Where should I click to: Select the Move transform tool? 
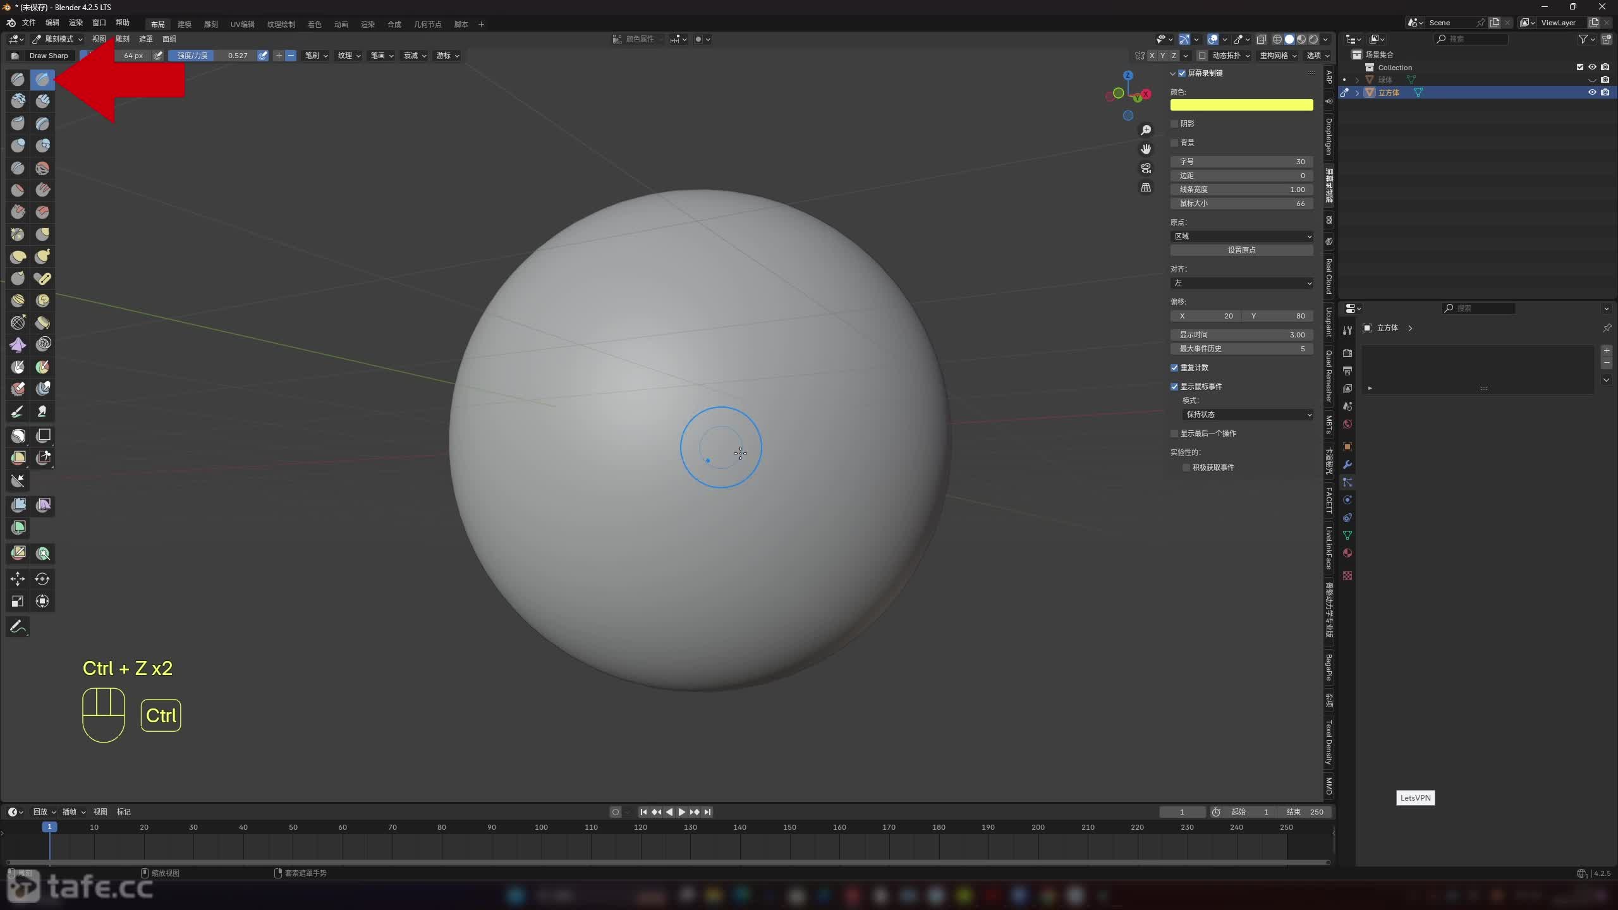click(18, 579)
